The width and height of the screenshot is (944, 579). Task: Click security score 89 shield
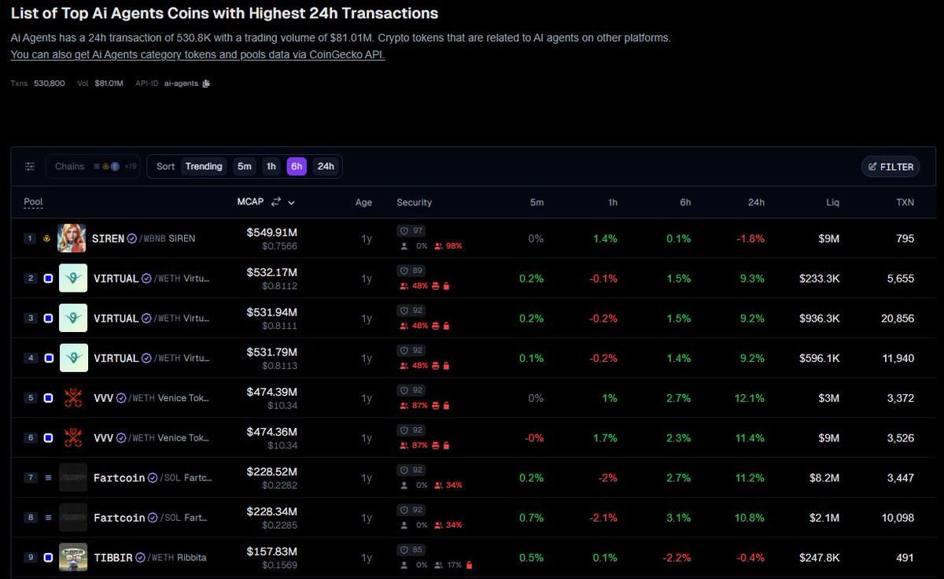tap(411, 271)
